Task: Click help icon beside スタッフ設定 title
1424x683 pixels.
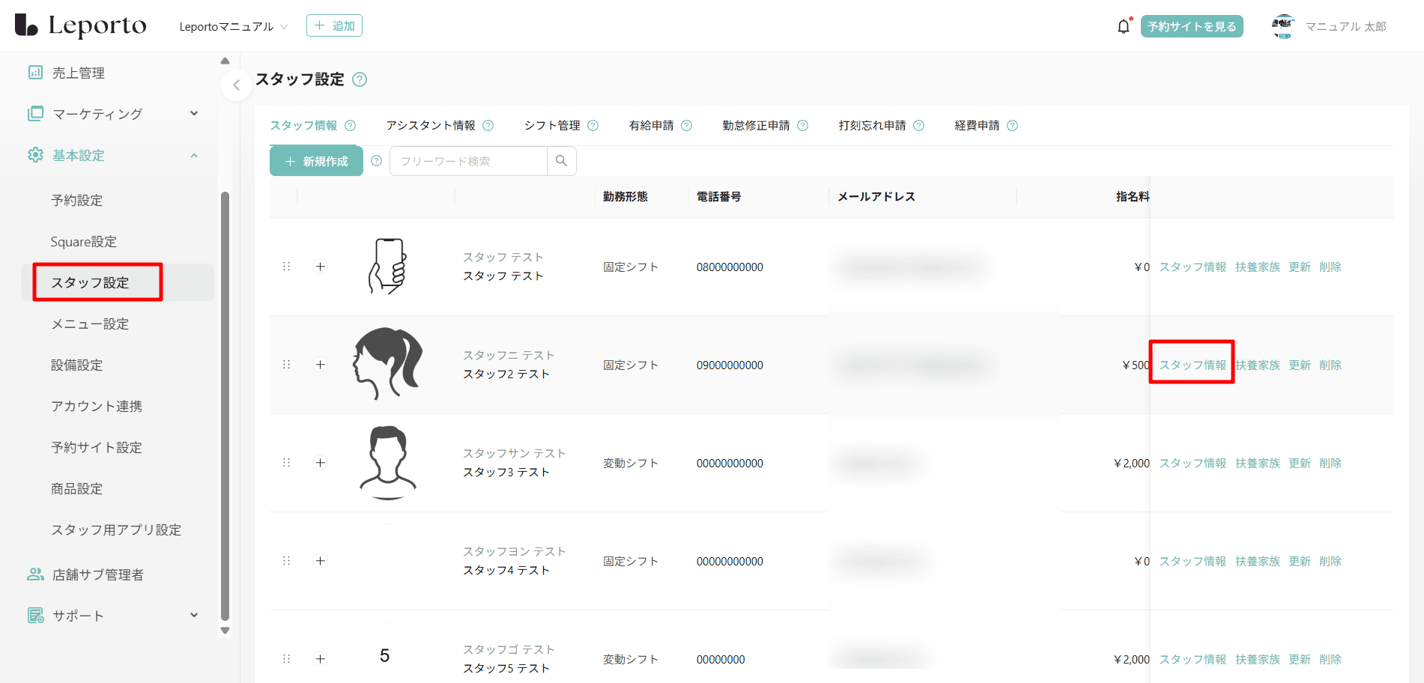Action: (x=360, y=79)
